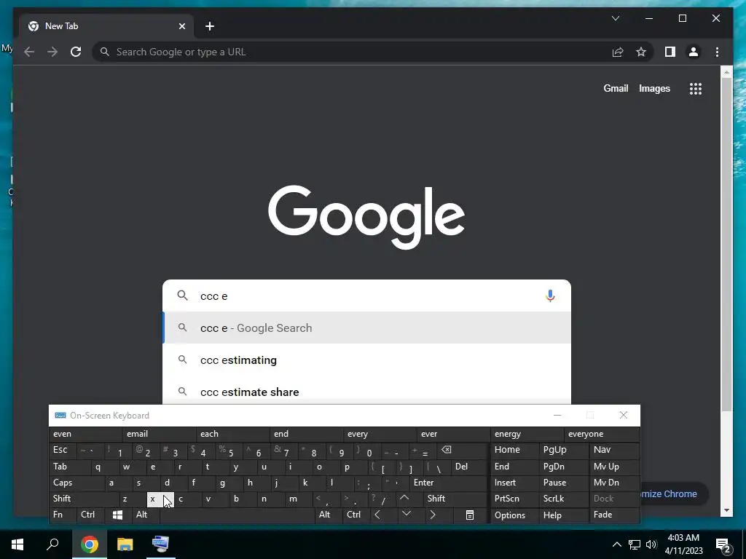Click the Help key on keyboard

pyautogui.click(x=565, y=515)
